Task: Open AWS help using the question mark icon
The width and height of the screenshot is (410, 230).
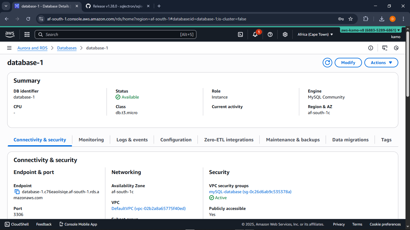Action: pyautogui.click(x=270, y=34)
